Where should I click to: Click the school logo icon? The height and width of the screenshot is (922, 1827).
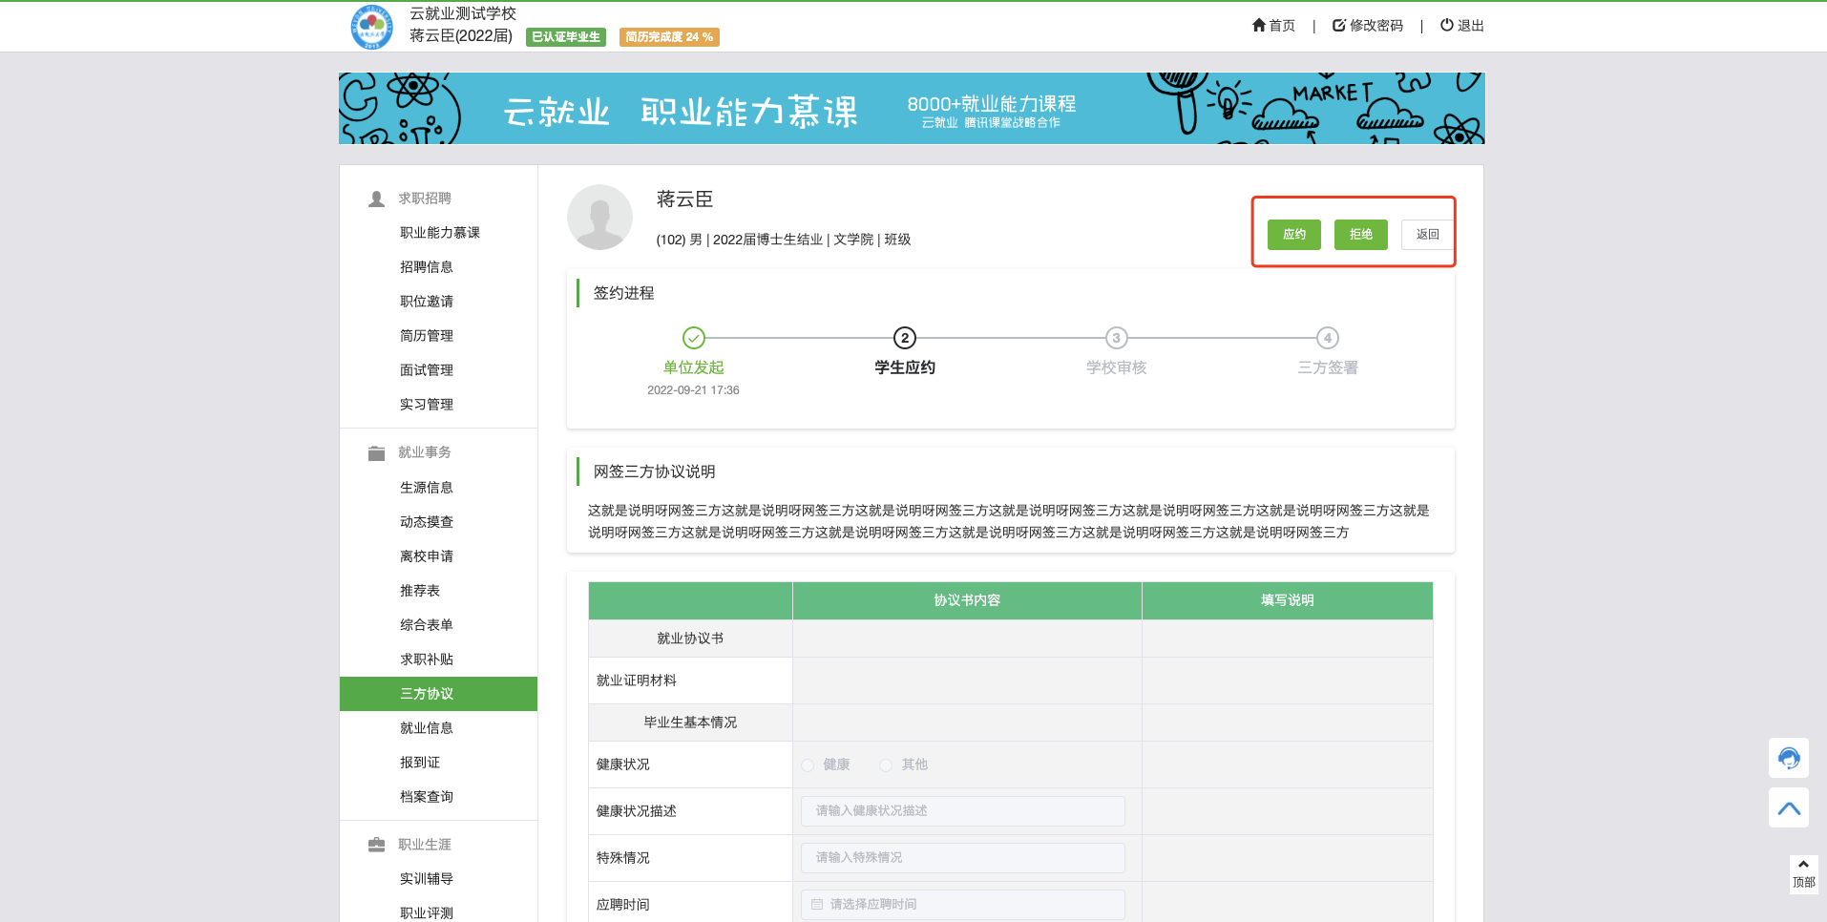371,27
